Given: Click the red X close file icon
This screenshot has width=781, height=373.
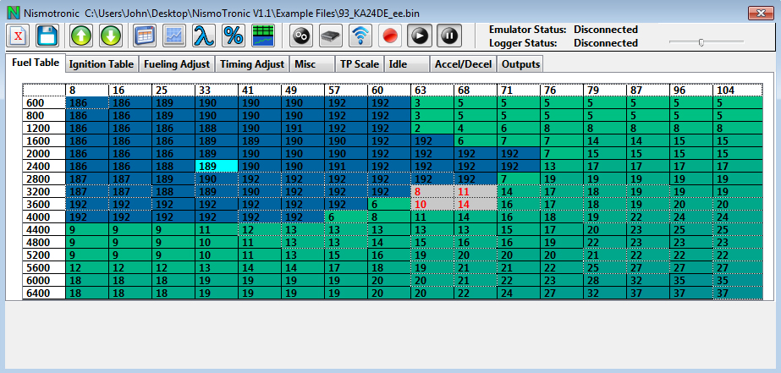Looking at the screenshot, I should 19,36.
